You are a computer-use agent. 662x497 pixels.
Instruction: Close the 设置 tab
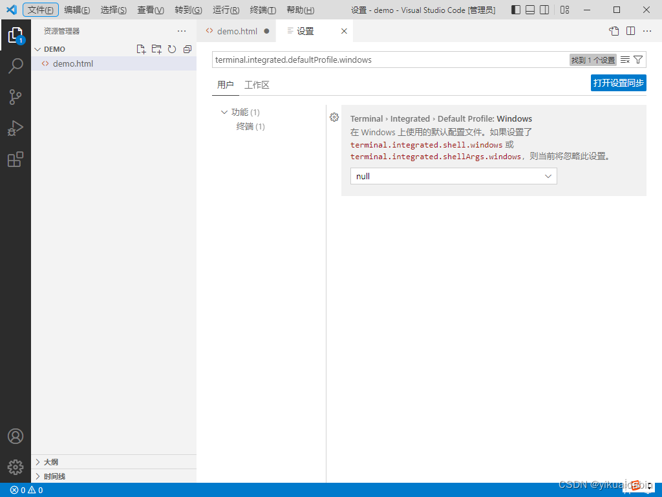point(344,31)
